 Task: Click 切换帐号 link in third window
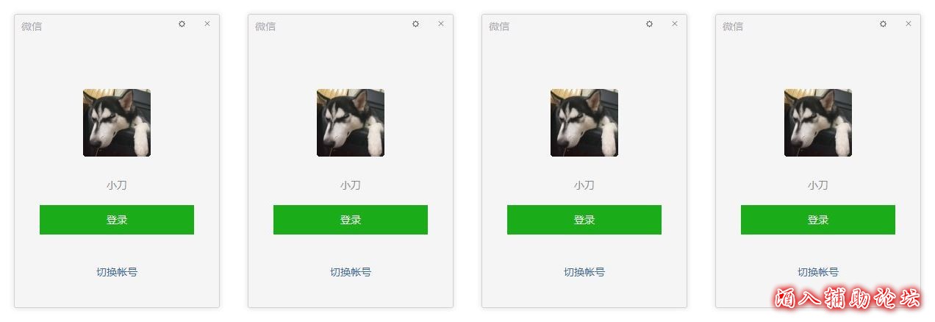click(x=584, y=272)
